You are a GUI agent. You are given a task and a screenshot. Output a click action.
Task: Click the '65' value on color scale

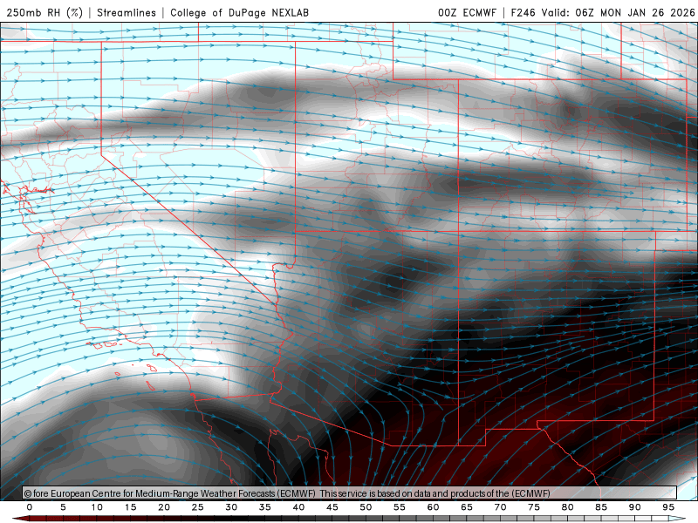pos(467,507)
